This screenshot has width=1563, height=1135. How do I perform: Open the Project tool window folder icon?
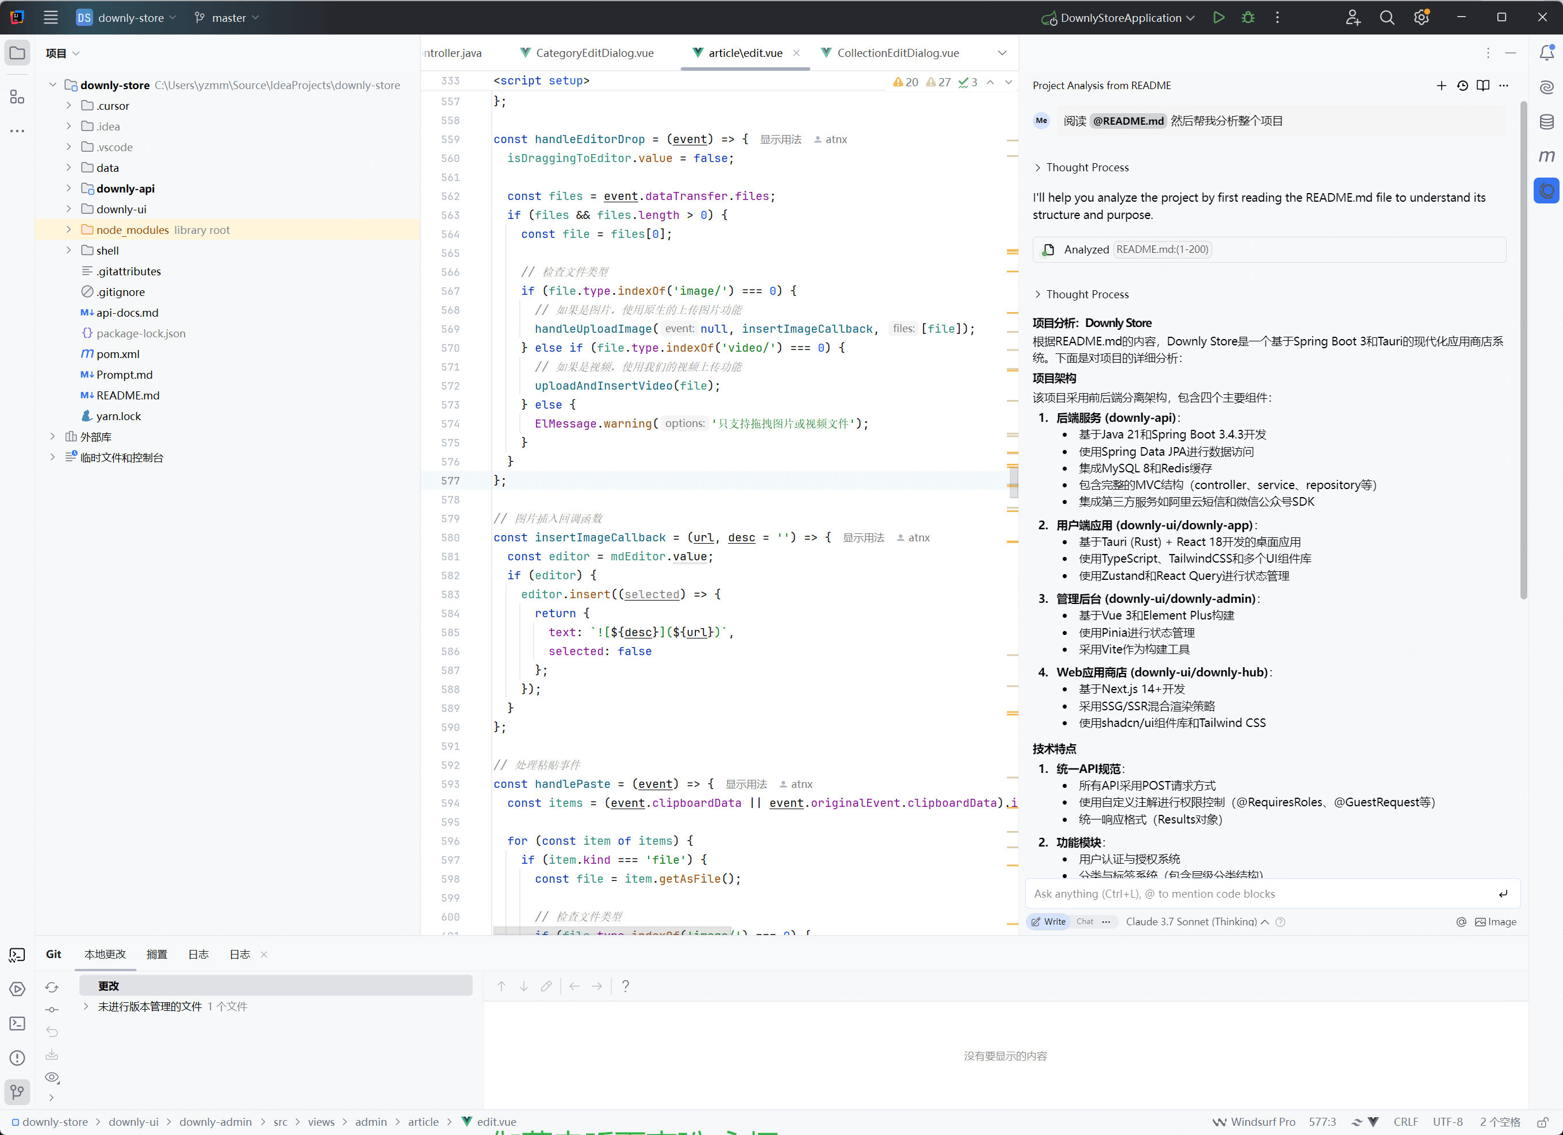[17, 53]
